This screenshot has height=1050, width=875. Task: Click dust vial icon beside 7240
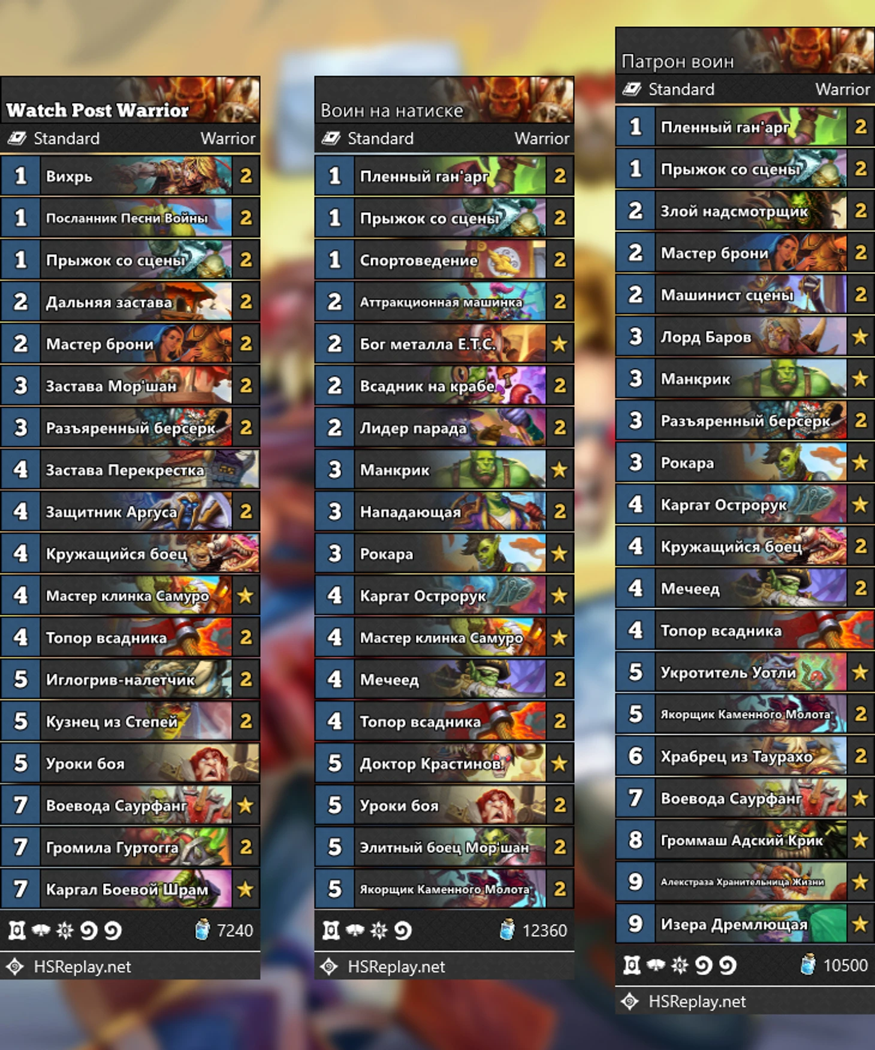pyautogui.click(x=203, y=930)
